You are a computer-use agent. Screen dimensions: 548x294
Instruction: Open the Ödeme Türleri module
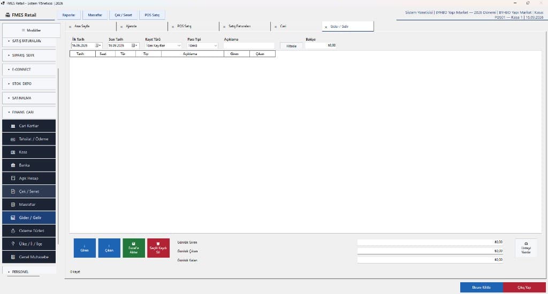tap(29, 230)
